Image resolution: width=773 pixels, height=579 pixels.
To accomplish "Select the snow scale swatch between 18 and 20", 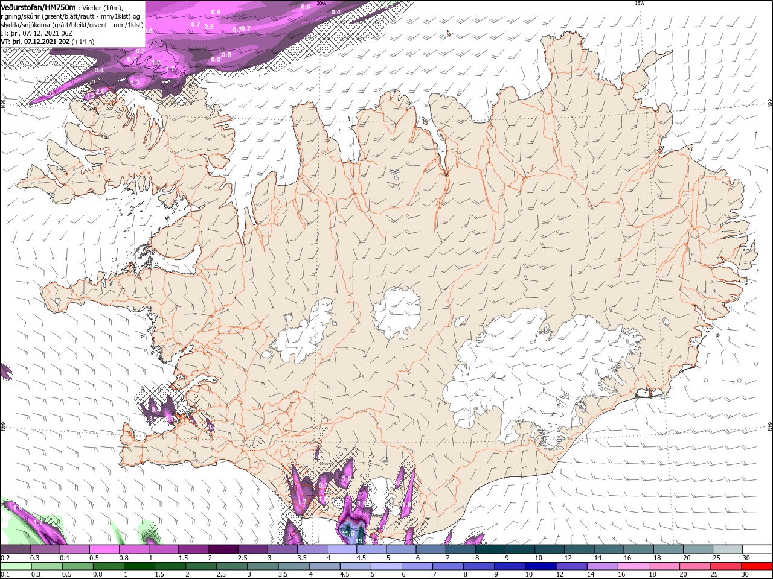I will 668,549.
